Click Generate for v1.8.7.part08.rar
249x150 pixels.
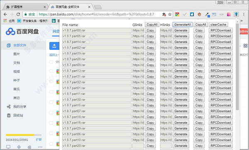coord(181,30)
